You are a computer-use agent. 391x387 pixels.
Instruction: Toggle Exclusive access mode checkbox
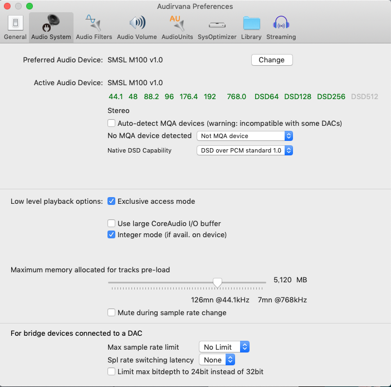[111, 201]
